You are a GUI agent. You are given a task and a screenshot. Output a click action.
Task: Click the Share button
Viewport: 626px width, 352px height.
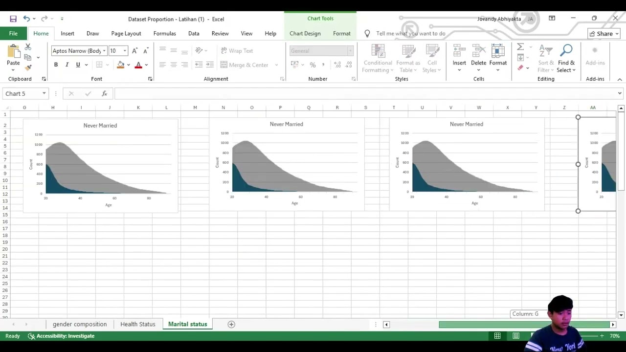(x=604, y=34)
